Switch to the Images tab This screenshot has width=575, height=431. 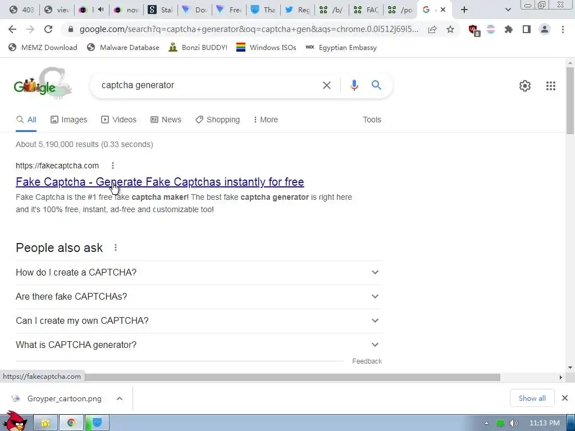[x=69, y=120]
